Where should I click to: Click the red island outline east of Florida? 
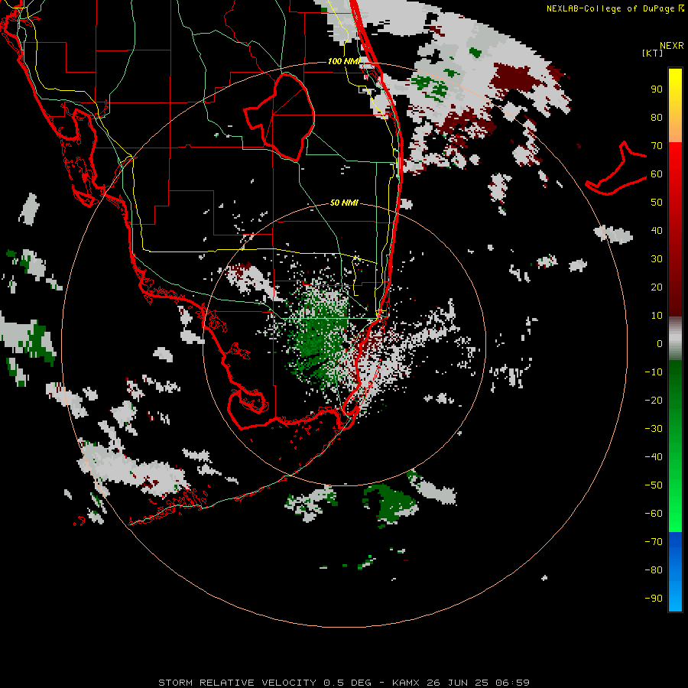616,168
